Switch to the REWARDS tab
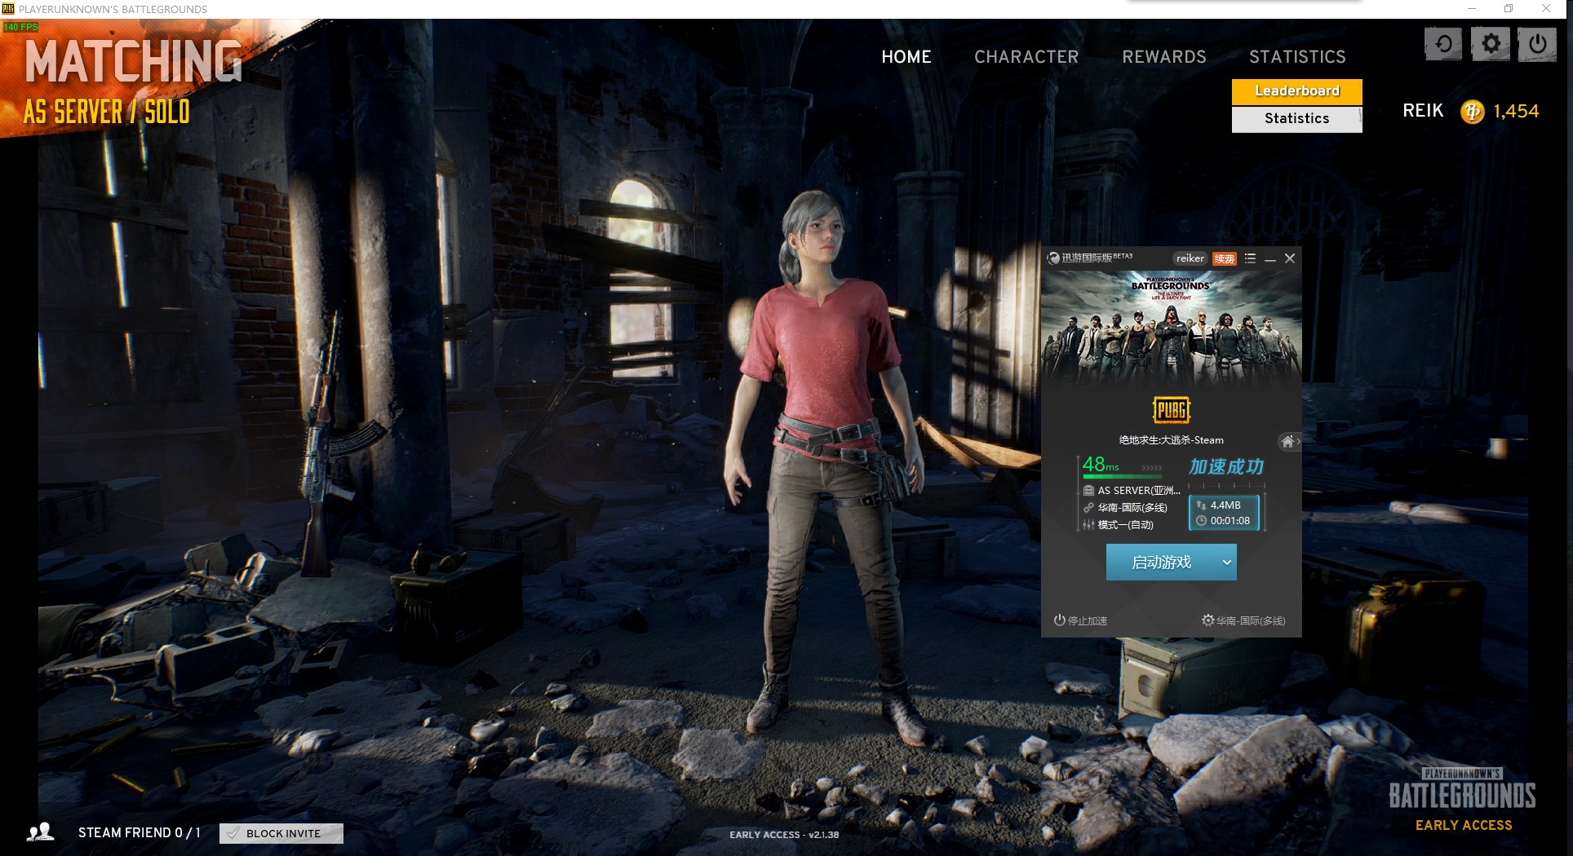Image resolution: width=1573 pixels, height=856 pixels. pos(1163,57)
